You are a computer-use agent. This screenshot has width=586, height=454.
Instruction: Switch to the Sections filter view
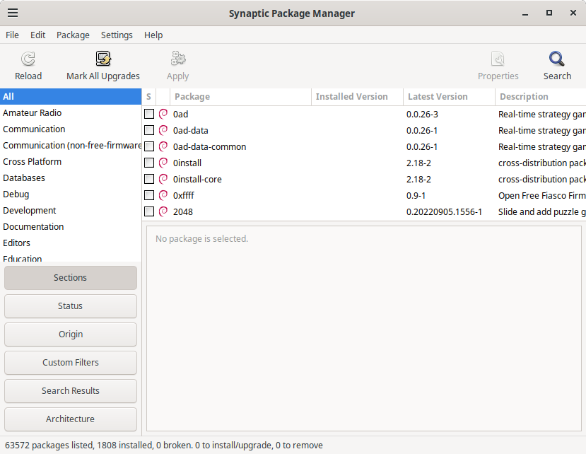point(71,277)
